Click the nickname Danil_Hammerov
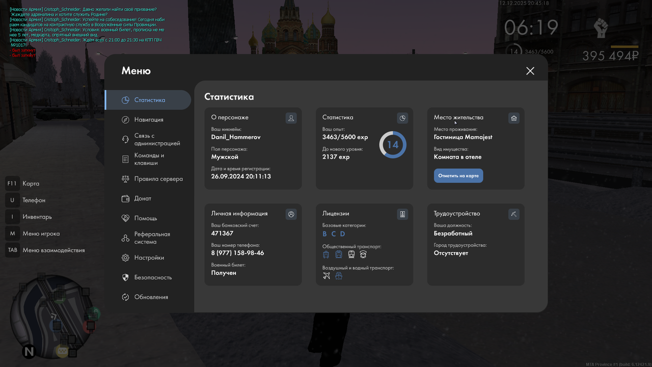This screenshot has height=367, width=652. tap(236, 137)
